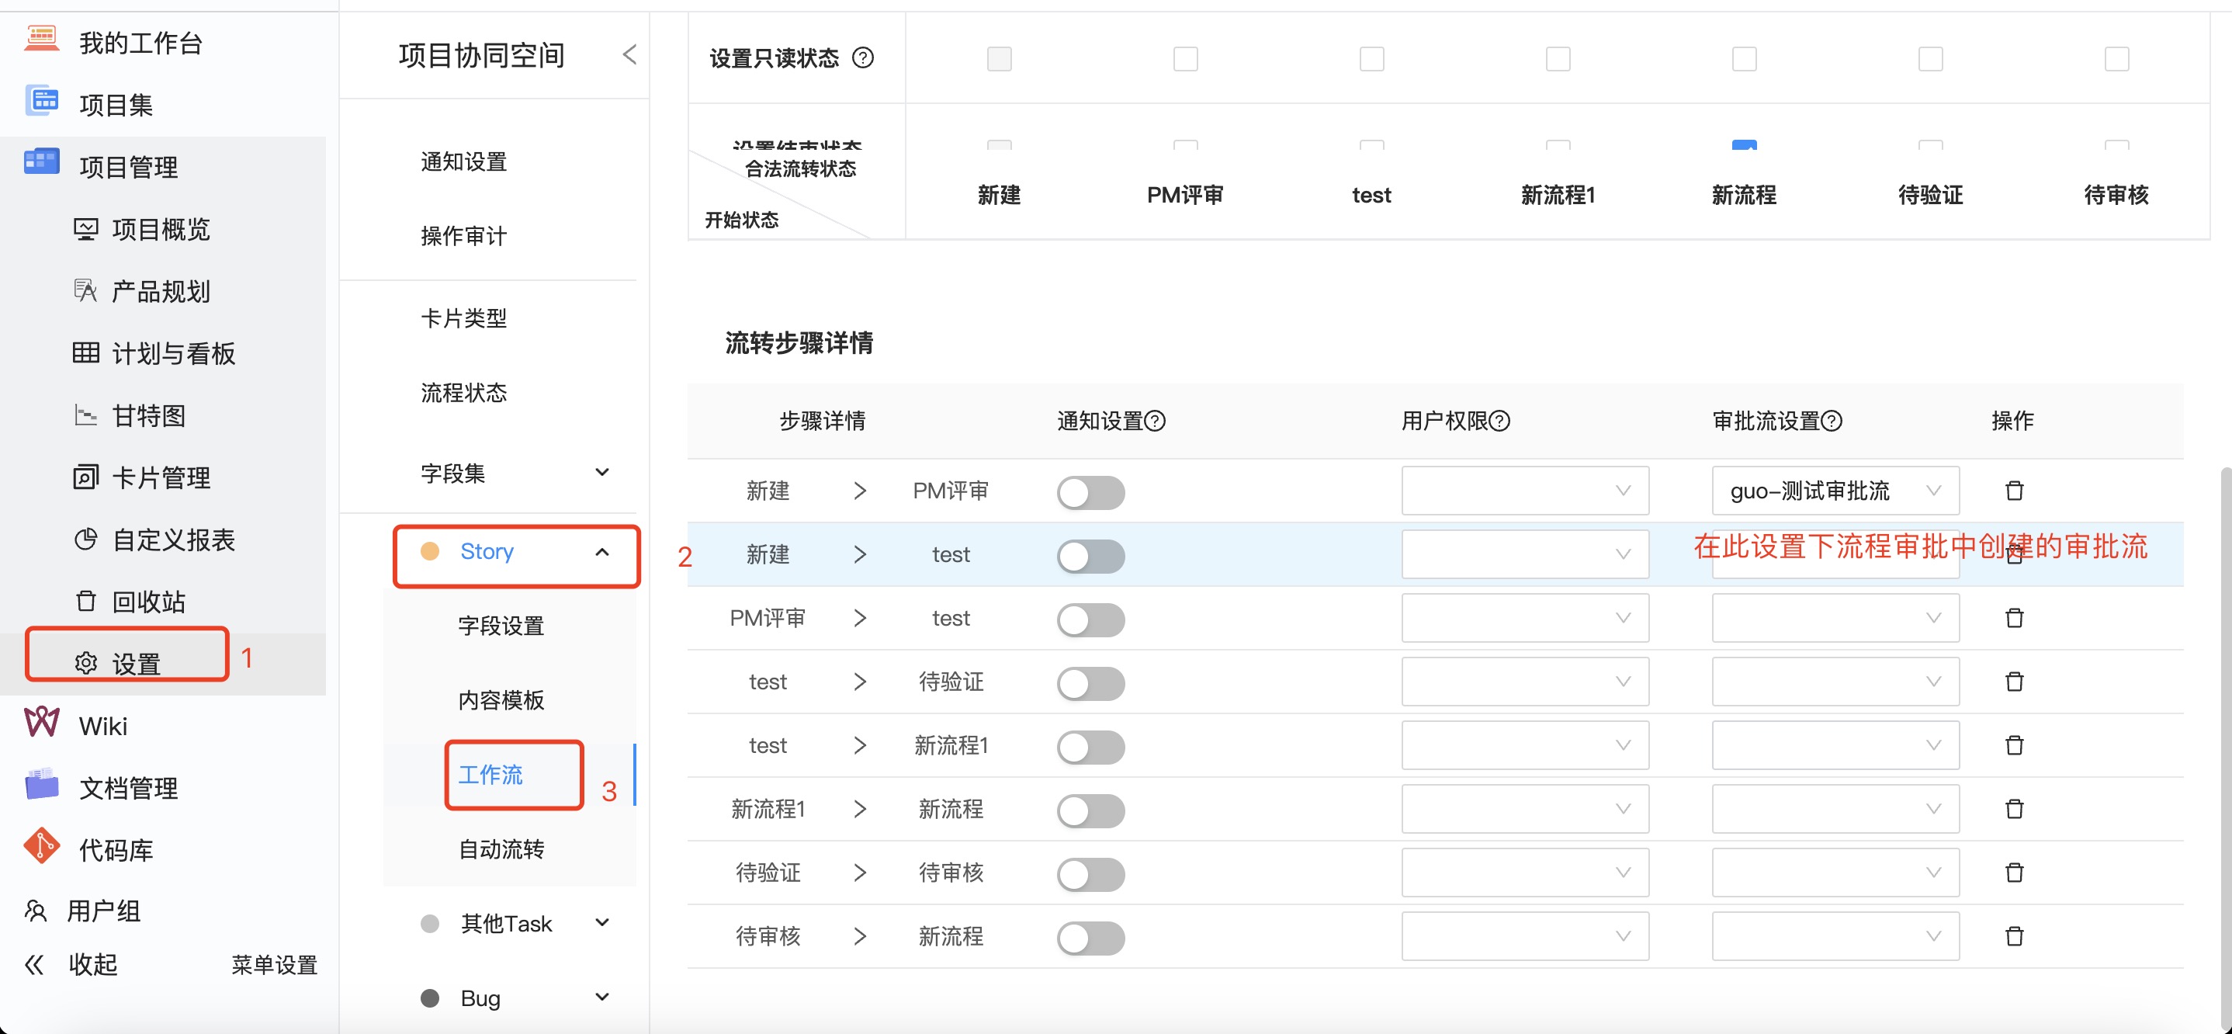
Task: Open the 自定义报表 section
Action: click(x=85, y=538)
